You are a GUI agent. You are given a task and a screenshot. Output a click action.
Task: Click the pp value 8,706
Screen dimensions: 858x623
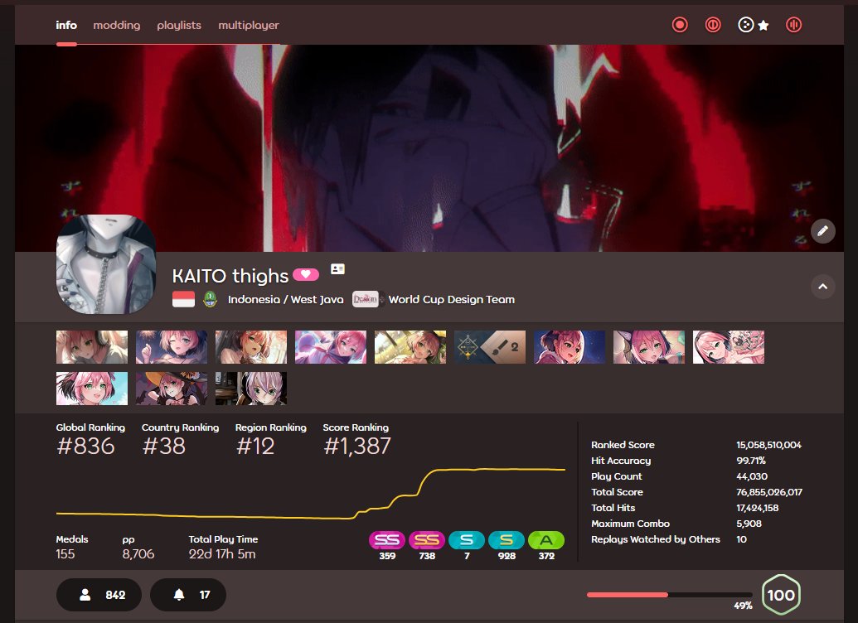[138, 554]
